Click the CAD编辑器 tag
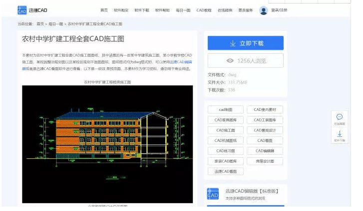 click(265, 151)
